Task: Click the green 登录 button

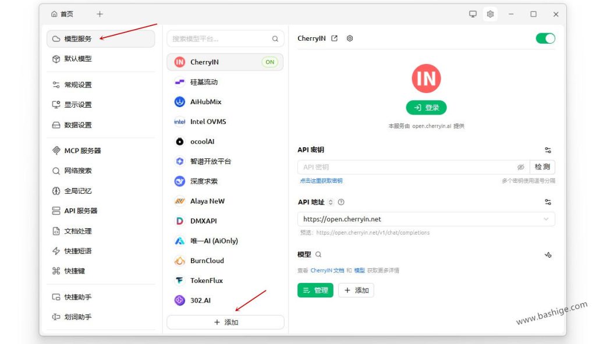Action: [426, 108]
